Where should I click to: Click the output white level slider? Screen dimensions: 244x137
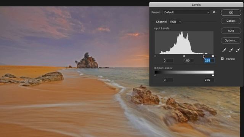213,75
